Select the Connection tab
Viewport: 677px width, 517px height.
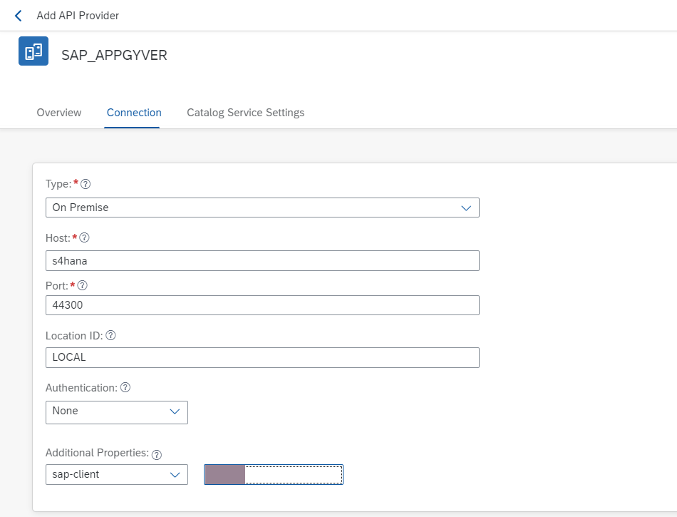coord(134,113)
